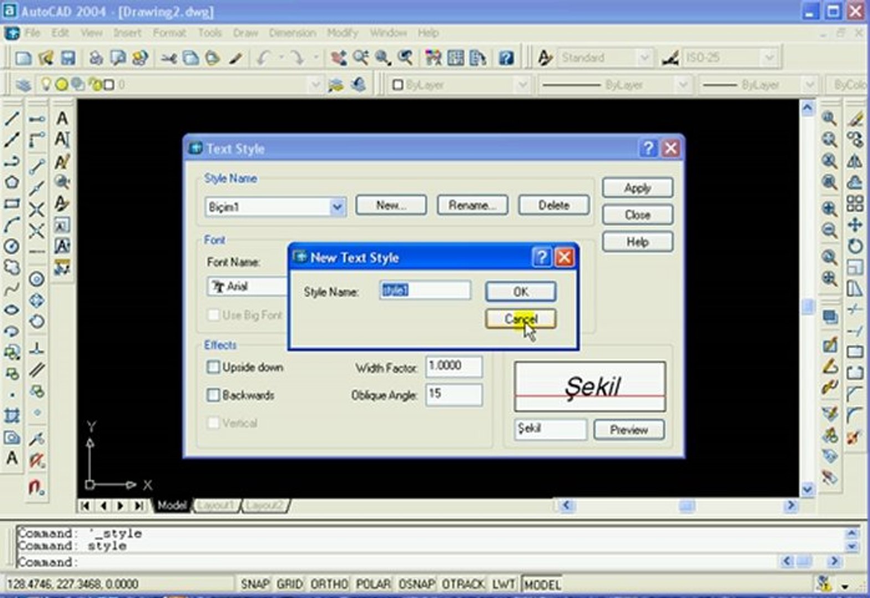870x598 pixels.
Task: Click the Zoom In magnifier icon
Action: point(830,209)
